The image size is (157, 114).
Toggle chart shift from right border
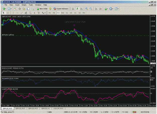[x=100, y=9]
